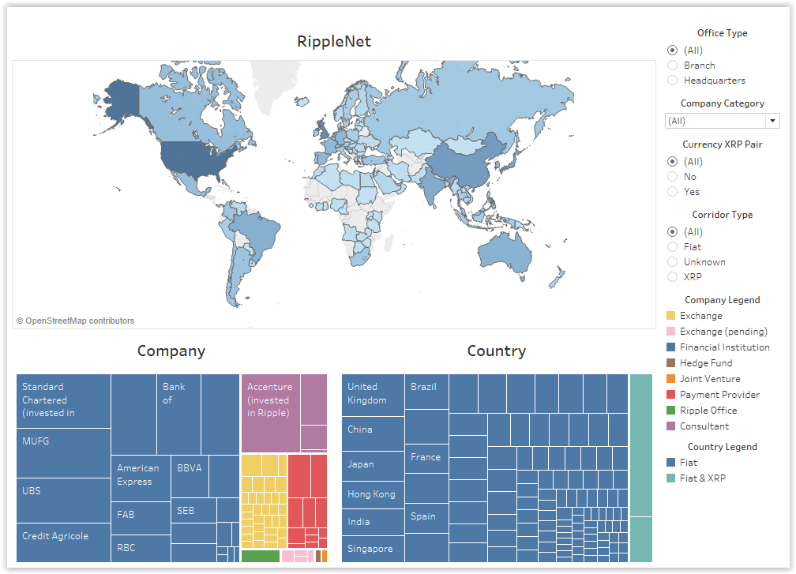
Task: Select the Unknown corridor type
Action: pos(672,261)
